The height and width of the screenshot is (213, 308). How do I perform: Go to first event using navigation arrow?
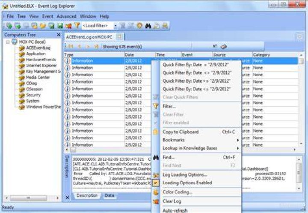pyautogui.click(x=71, y=46)
